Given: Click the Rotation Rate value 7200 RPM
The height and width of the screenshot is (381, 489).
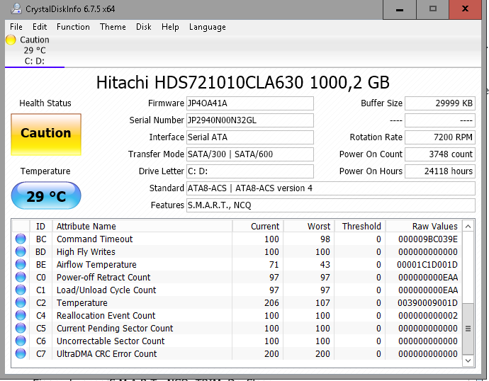Looking at the screenshot, I should pos(440,137).
